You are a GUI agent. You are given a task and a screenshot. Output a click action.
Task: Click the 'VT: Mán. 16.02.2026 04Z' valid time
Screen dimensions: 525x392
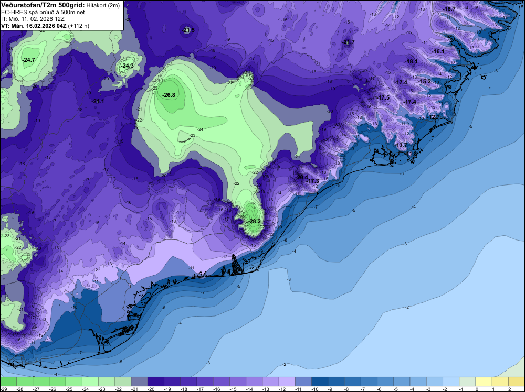pyautogui.click(x=34, y=26)
